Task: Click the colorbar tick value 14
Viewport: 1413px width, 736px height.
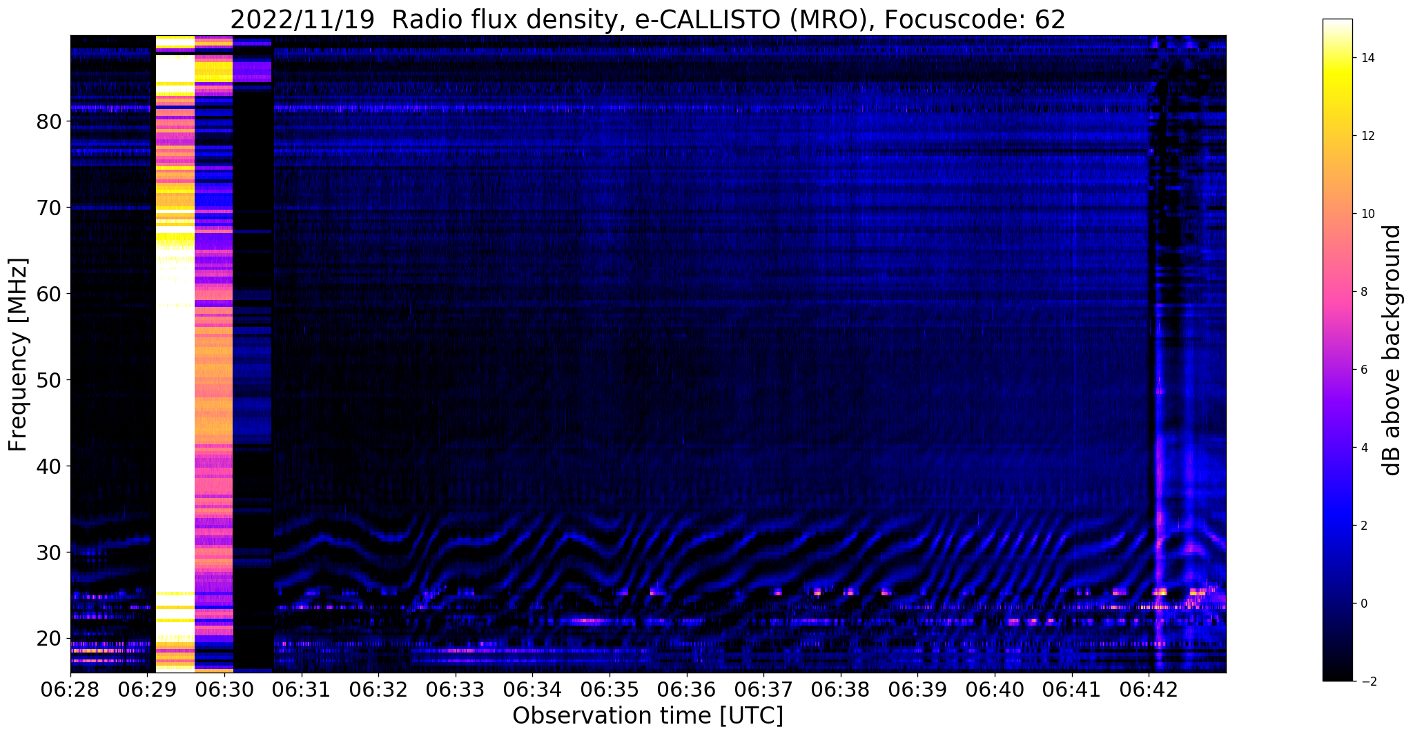Action: pos(1367,58)
